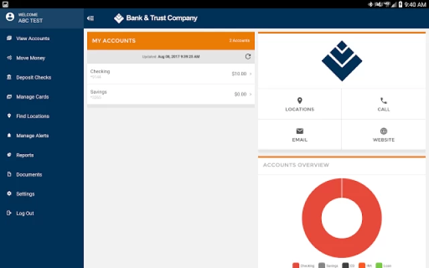The image size is (429, 268).
Task: Expand the Checking account row chevron
Action: pyautogui.click(x=251, y=74)
